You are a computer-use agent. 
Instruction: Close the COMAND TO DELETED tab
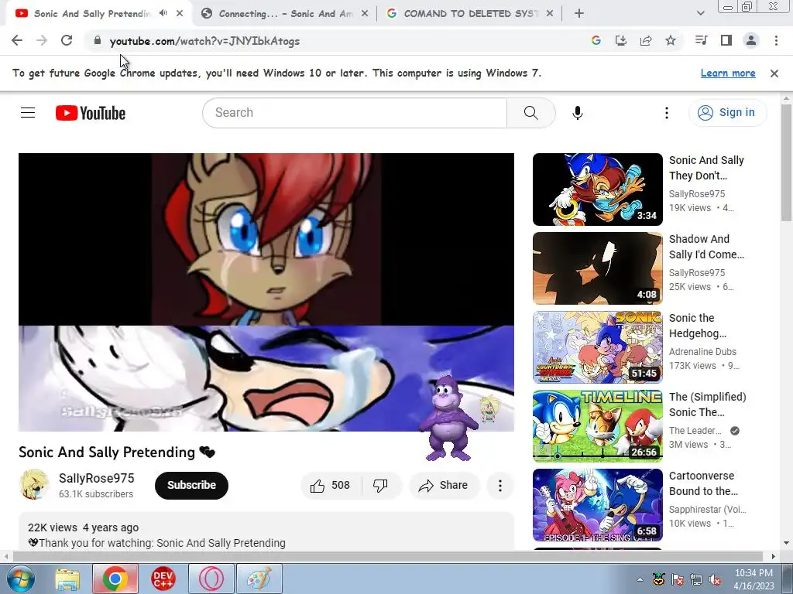point(550,14)
